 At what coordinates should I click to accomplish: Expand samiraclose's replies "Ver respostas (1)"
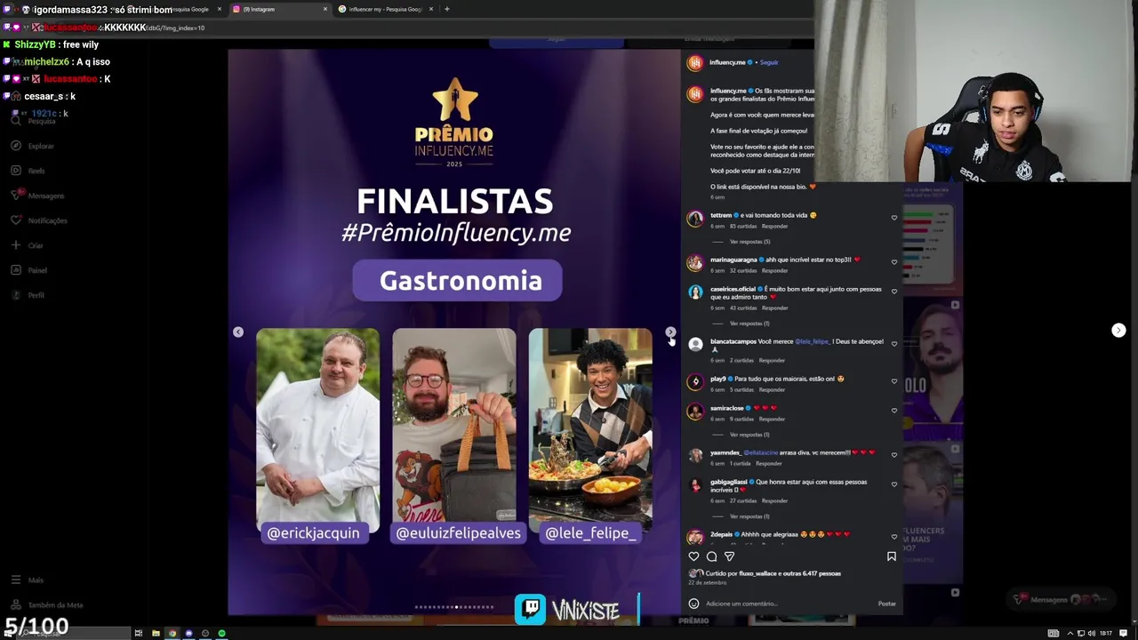(749, 435)
